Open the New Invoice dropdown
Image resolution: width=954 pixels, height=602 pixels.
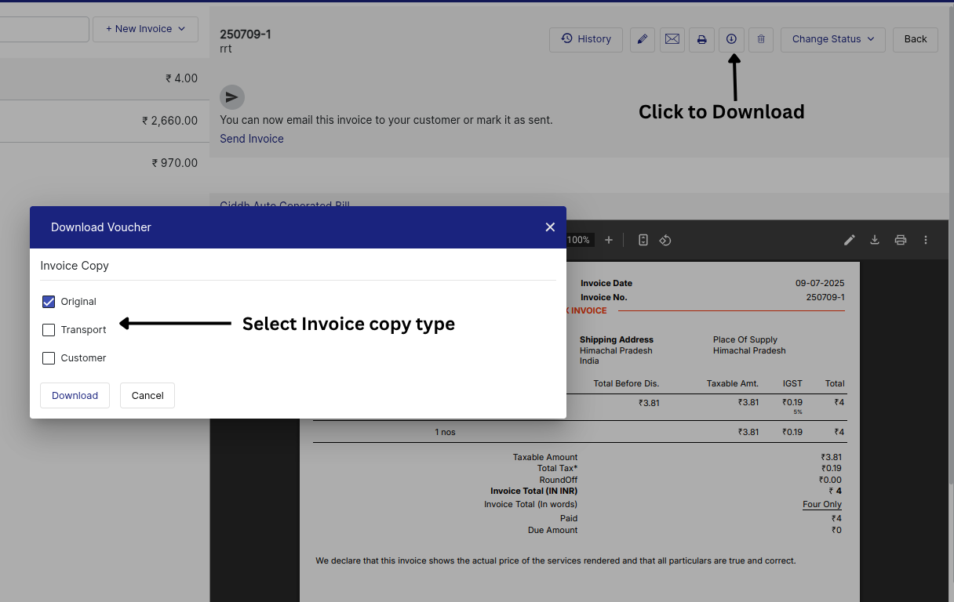click(x=145, y=29)
